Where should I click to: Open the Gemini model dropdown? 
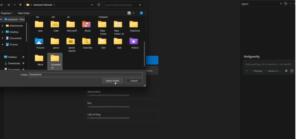point(273,71)
